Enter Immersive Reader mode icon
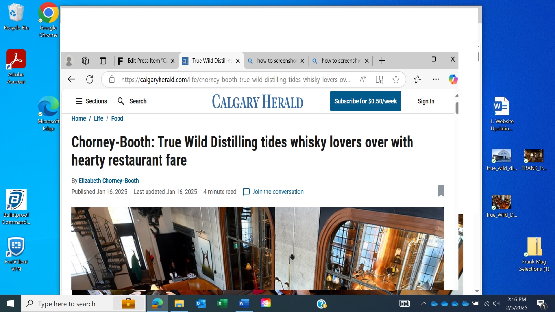This screenshot has height=312, width=555. 379,79
